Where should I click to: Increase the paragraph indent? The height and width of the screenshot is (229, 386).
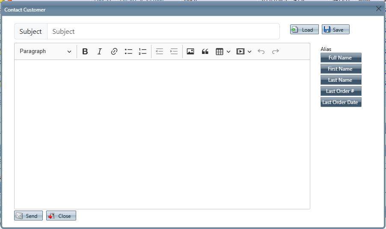[174, 51]
